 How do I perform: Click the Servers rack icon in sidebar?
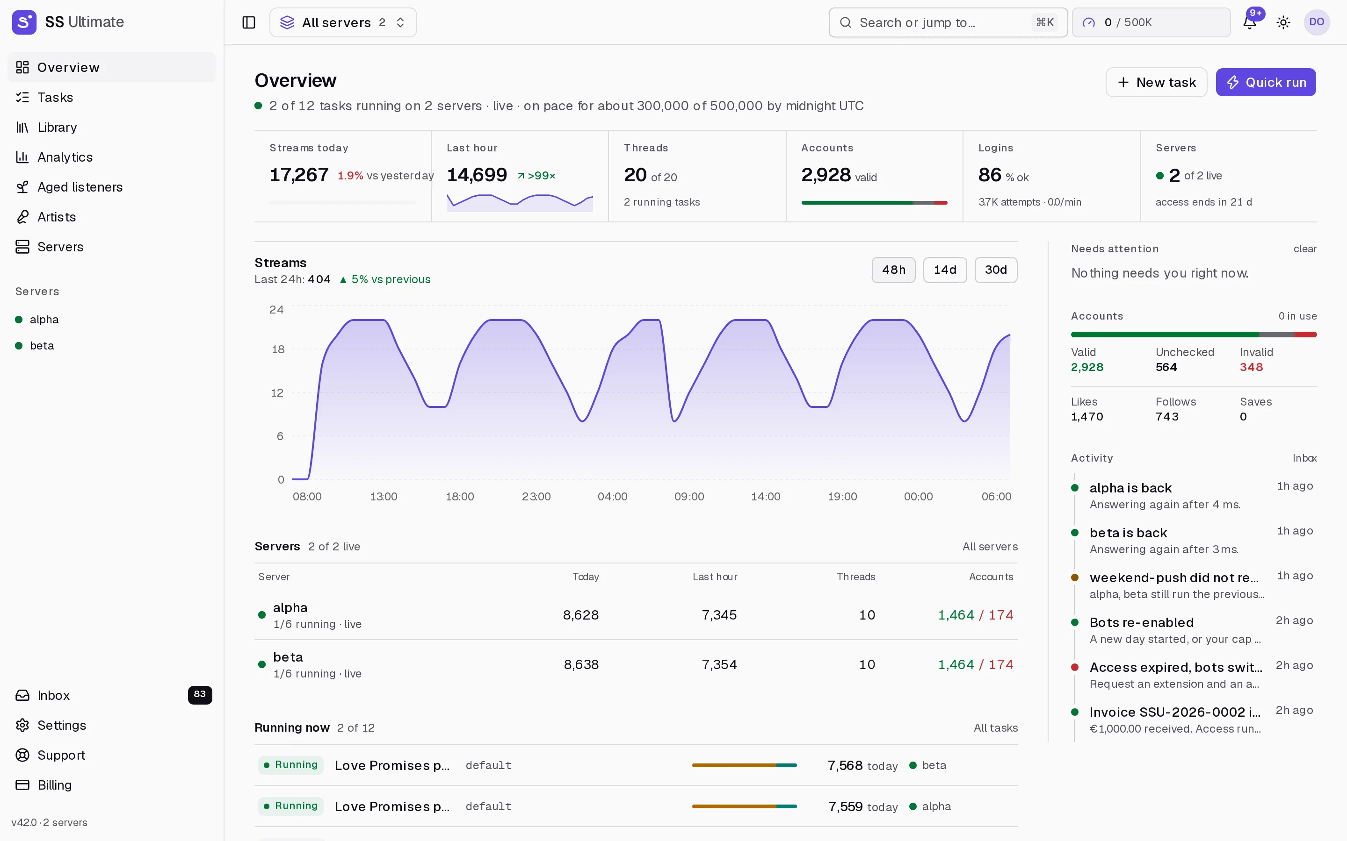22,247
